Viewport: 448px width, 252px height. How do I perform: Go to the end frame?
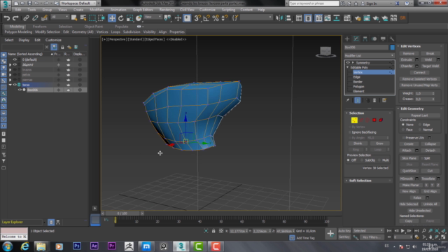416,230
